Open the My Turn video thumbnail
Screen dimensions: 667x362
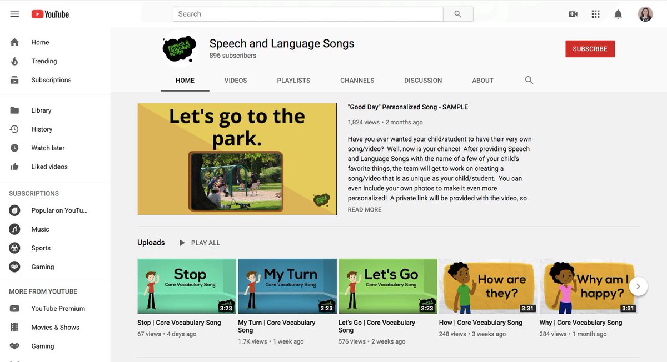tap(287, 286)
